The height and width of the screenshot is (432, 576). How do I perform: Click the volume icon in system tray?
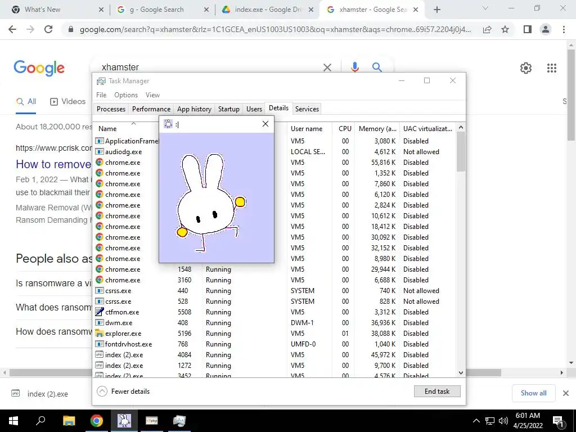coord(503,421)
